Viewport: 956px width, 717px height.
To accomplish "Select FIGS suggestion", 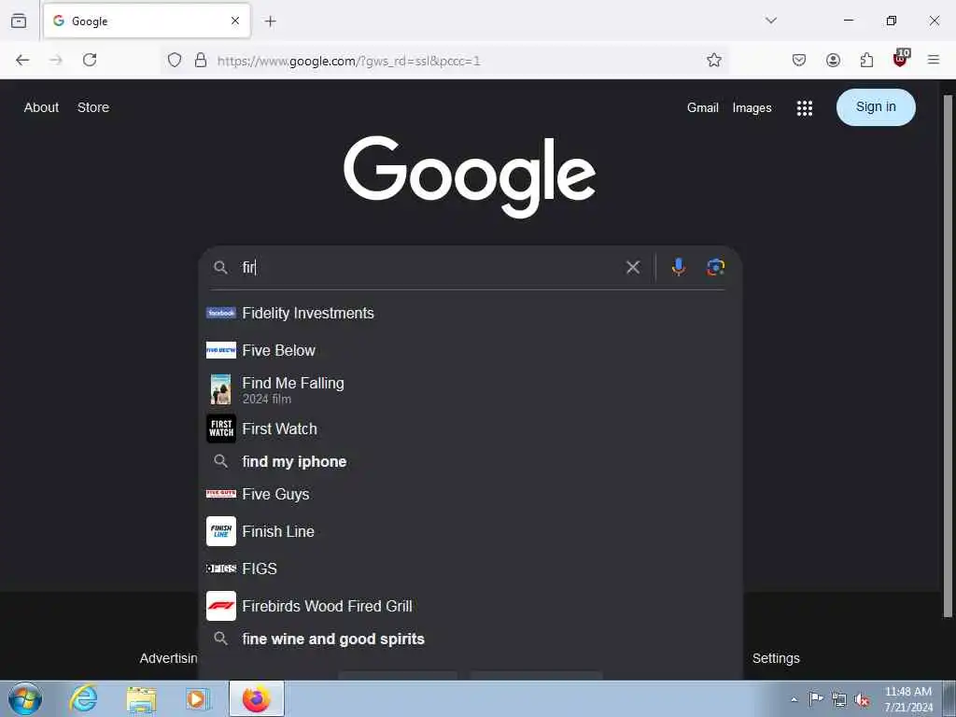I will [x=470, y=569].
